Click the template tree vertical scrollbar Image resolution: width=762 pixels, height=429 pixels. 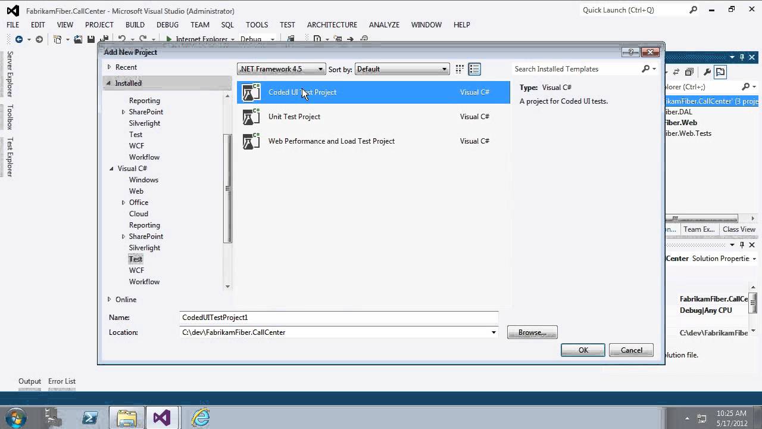227,189
